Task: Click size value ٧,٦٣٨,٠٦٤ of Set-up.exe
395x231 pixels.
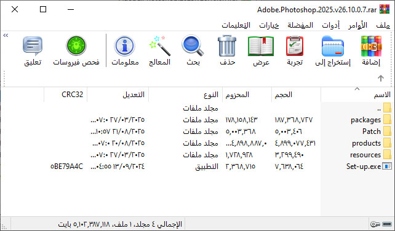Action: click(x=289, y=166)
